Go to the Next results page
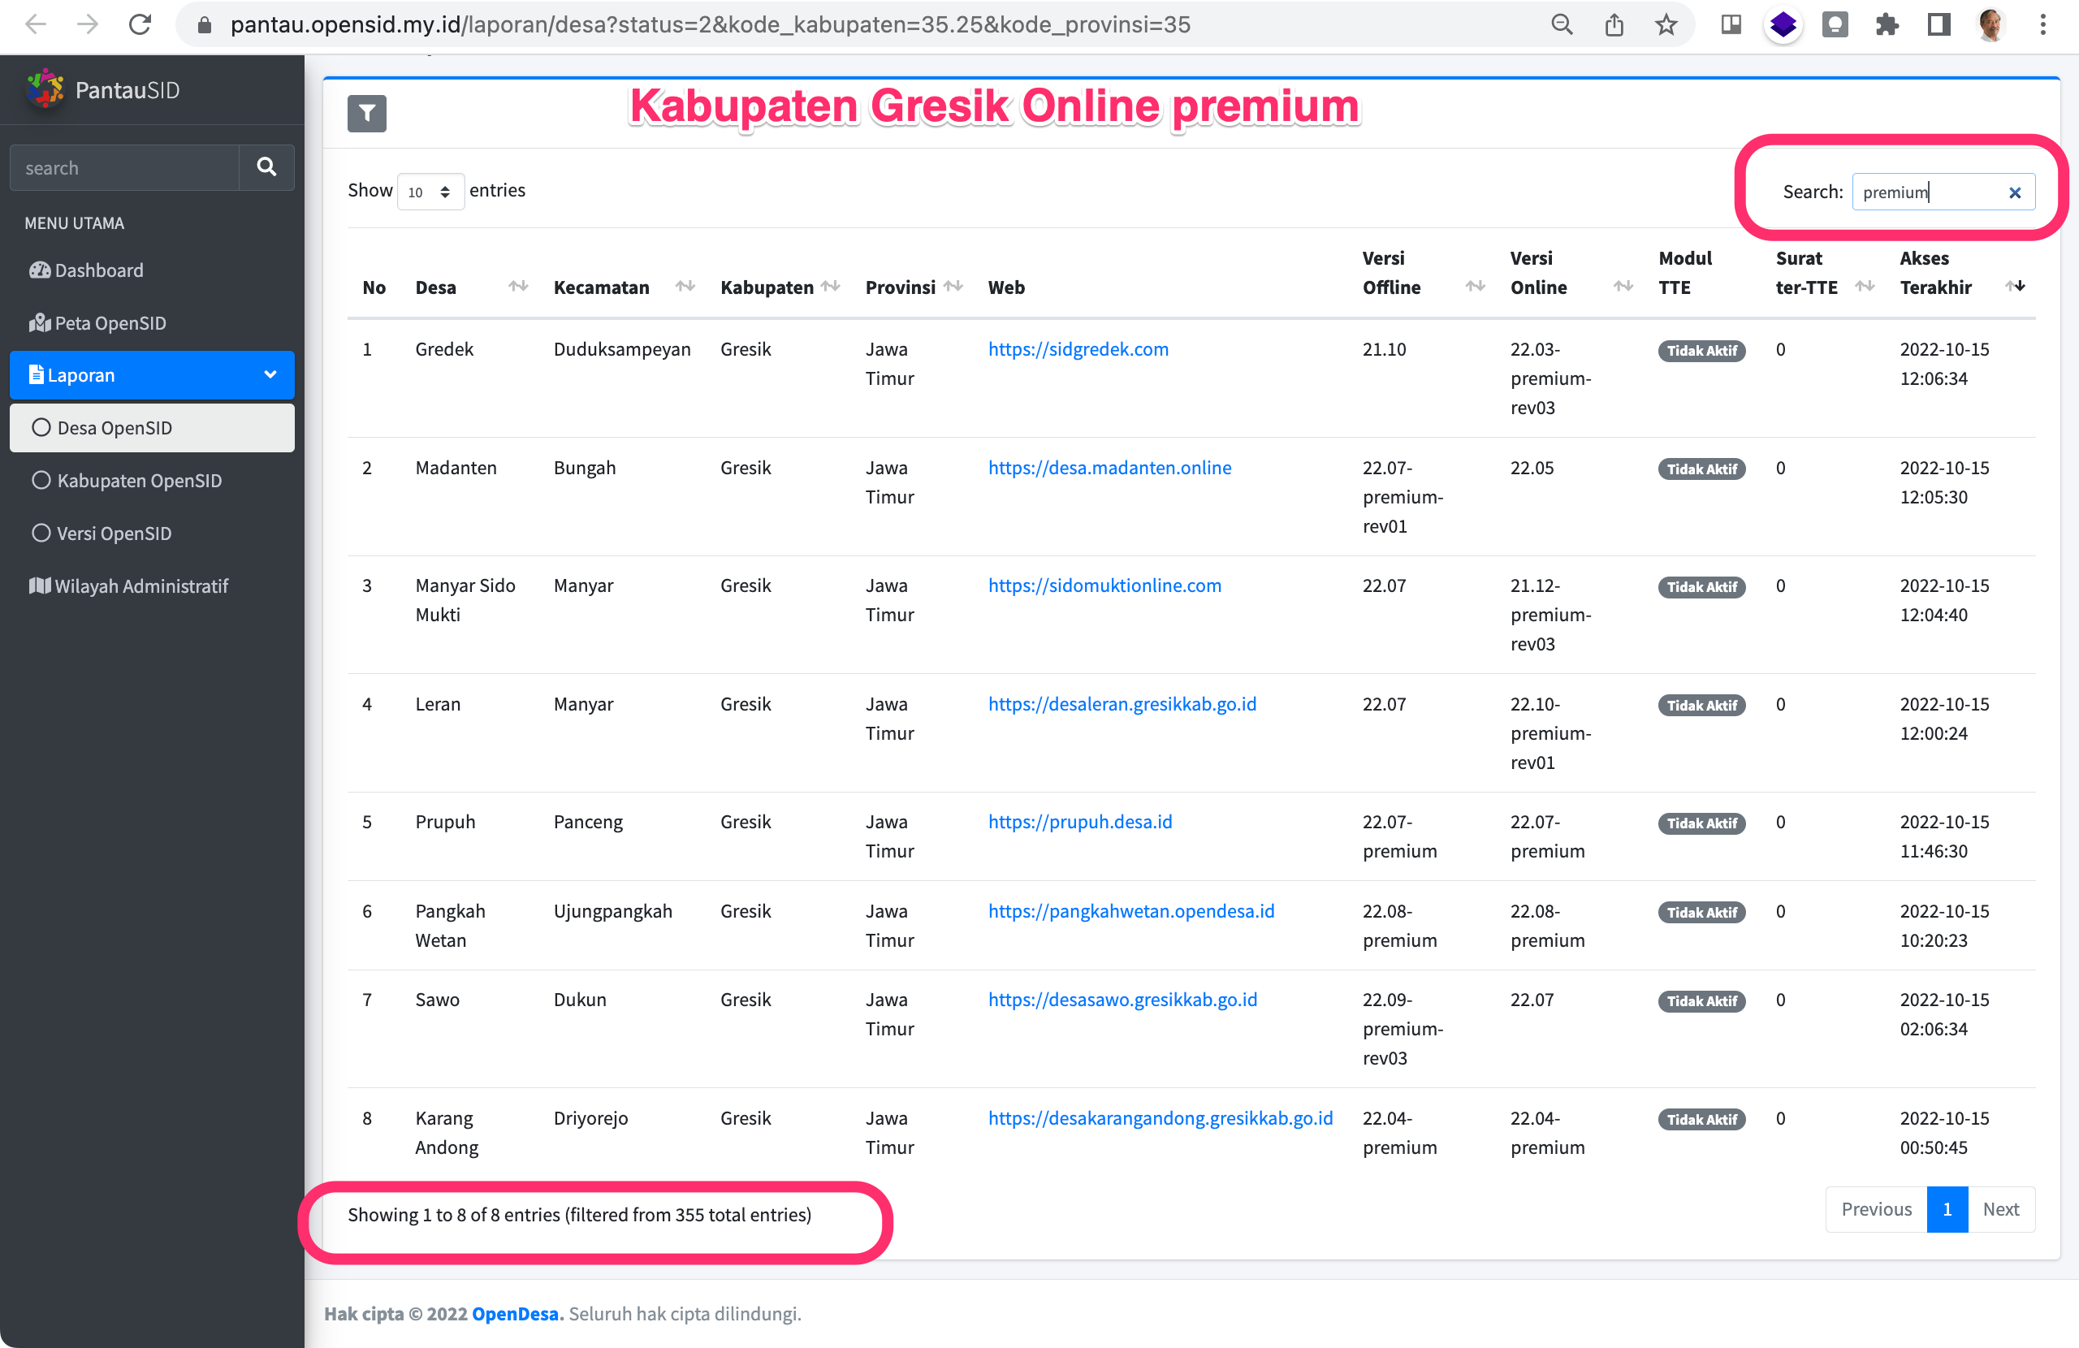The height and width of the screenshot is (1348, 2079). pos(2001,1209)
